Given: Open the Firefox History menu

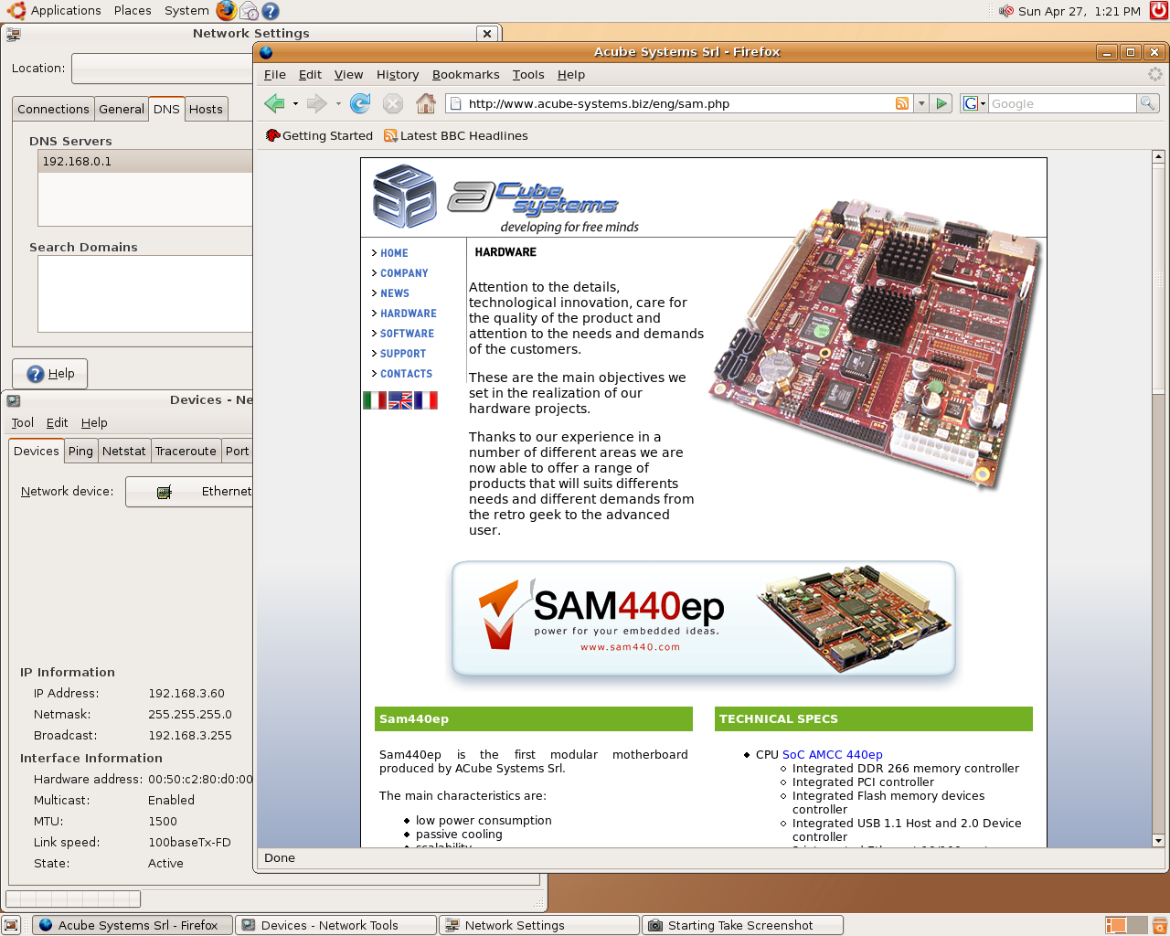Looking at the screenshot, I should (398, 75).
